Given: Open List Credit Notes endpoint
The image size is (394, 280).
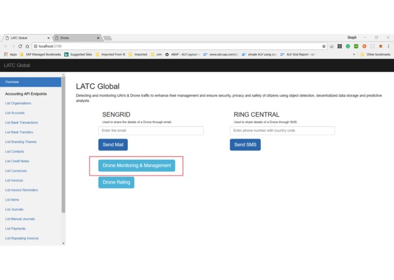Looking at the screenshot, I should coord(17,161).
